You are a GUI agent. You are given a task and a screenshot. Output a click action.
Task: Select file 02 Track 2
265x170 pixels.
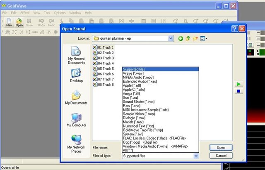pos(104,53)
